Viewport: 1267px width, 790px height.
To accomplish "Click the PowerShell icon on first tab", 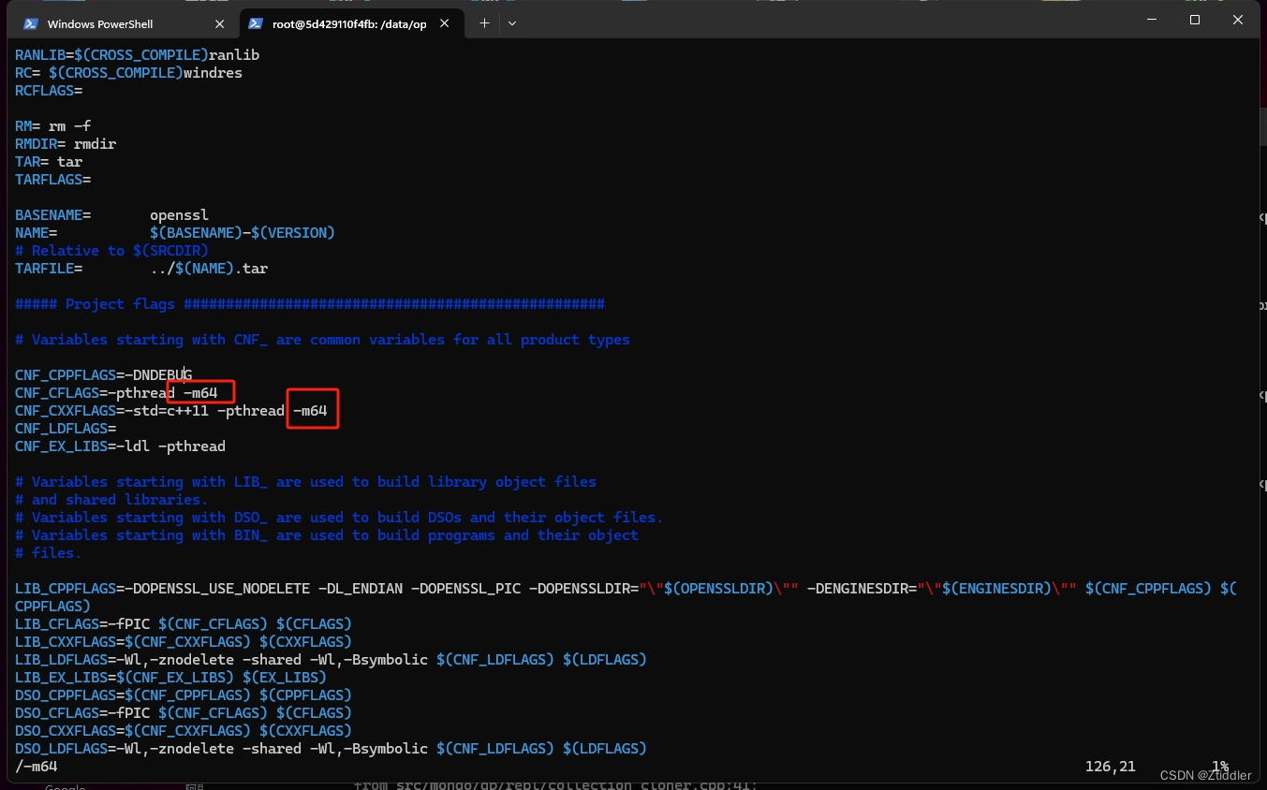I will 31,23.
